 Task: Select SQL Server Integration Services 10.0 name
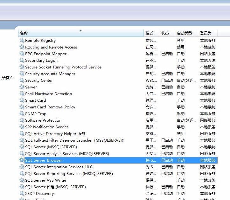(59, 167)
